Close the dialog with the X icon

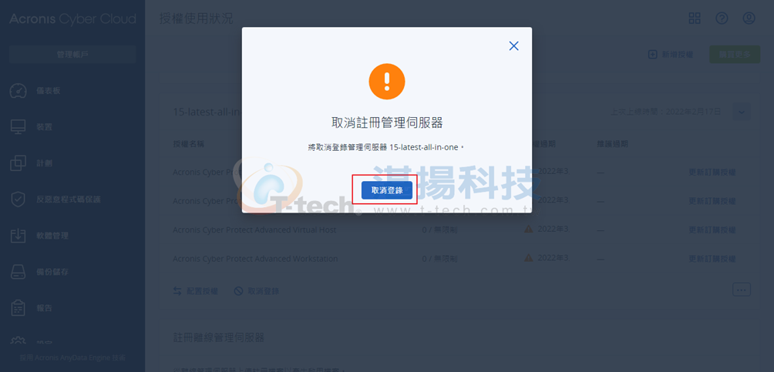[514, 46]
